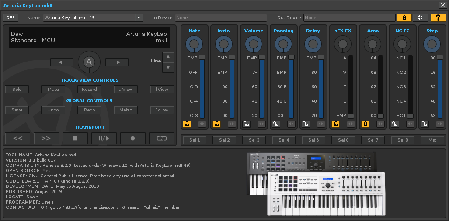The height and width of the screenshot is (221, 449).
Task: Select the Mst master button
Action: pos(432,140)
